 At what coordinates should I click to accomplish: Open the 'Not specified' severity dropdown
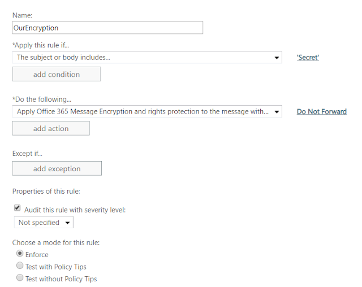tap(44, 222)
